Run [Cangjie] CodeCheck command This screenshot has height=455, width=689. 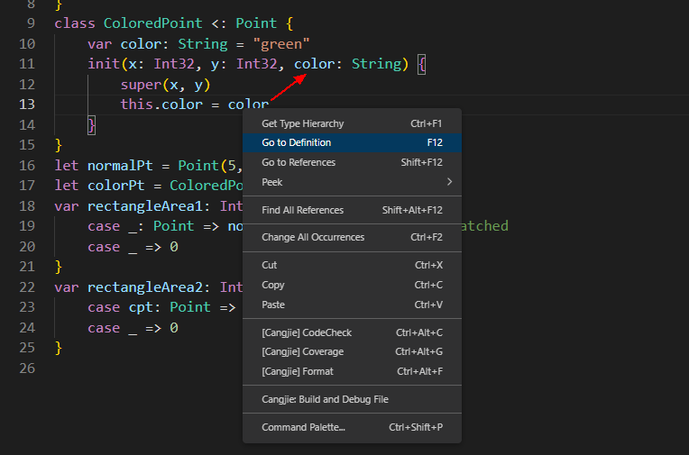pos(307,332)
